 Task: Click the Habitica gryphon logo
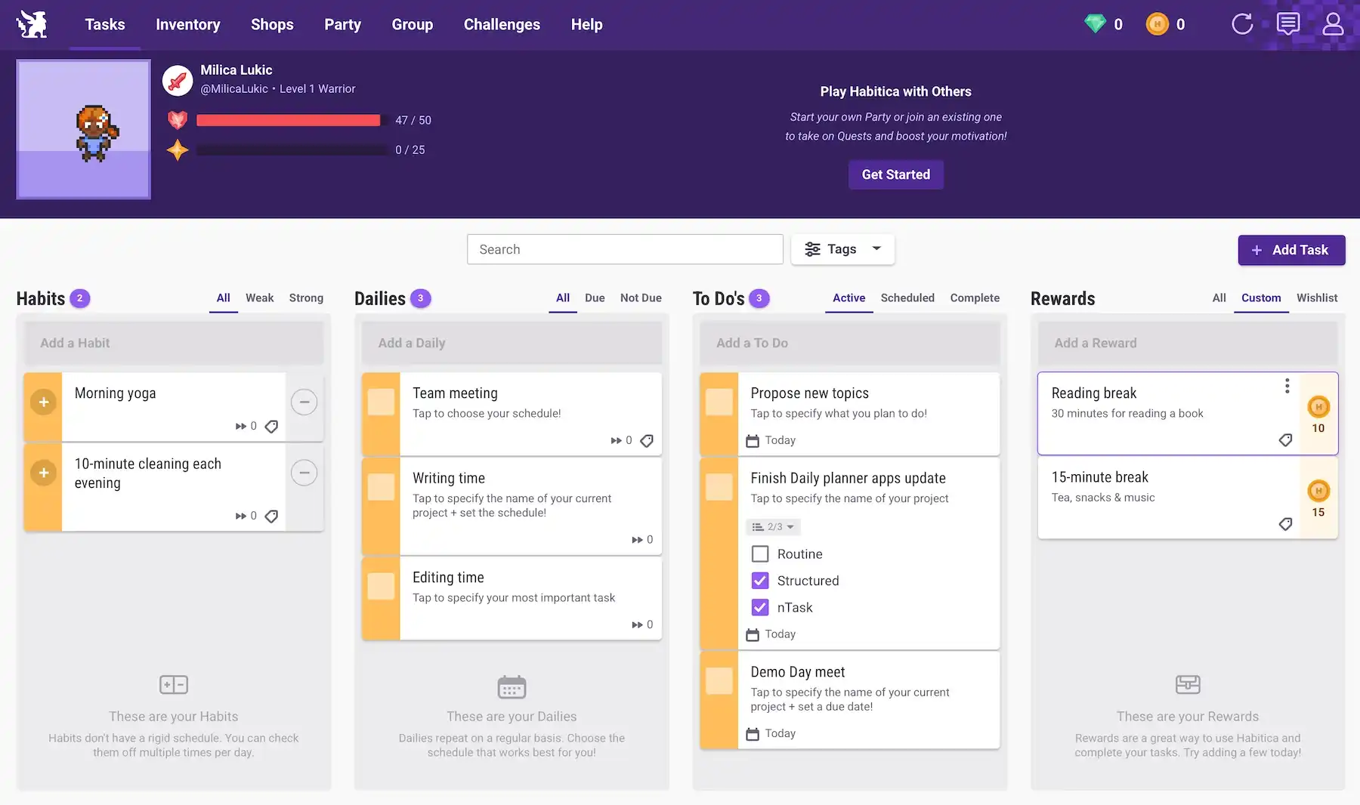click(32, 24)
